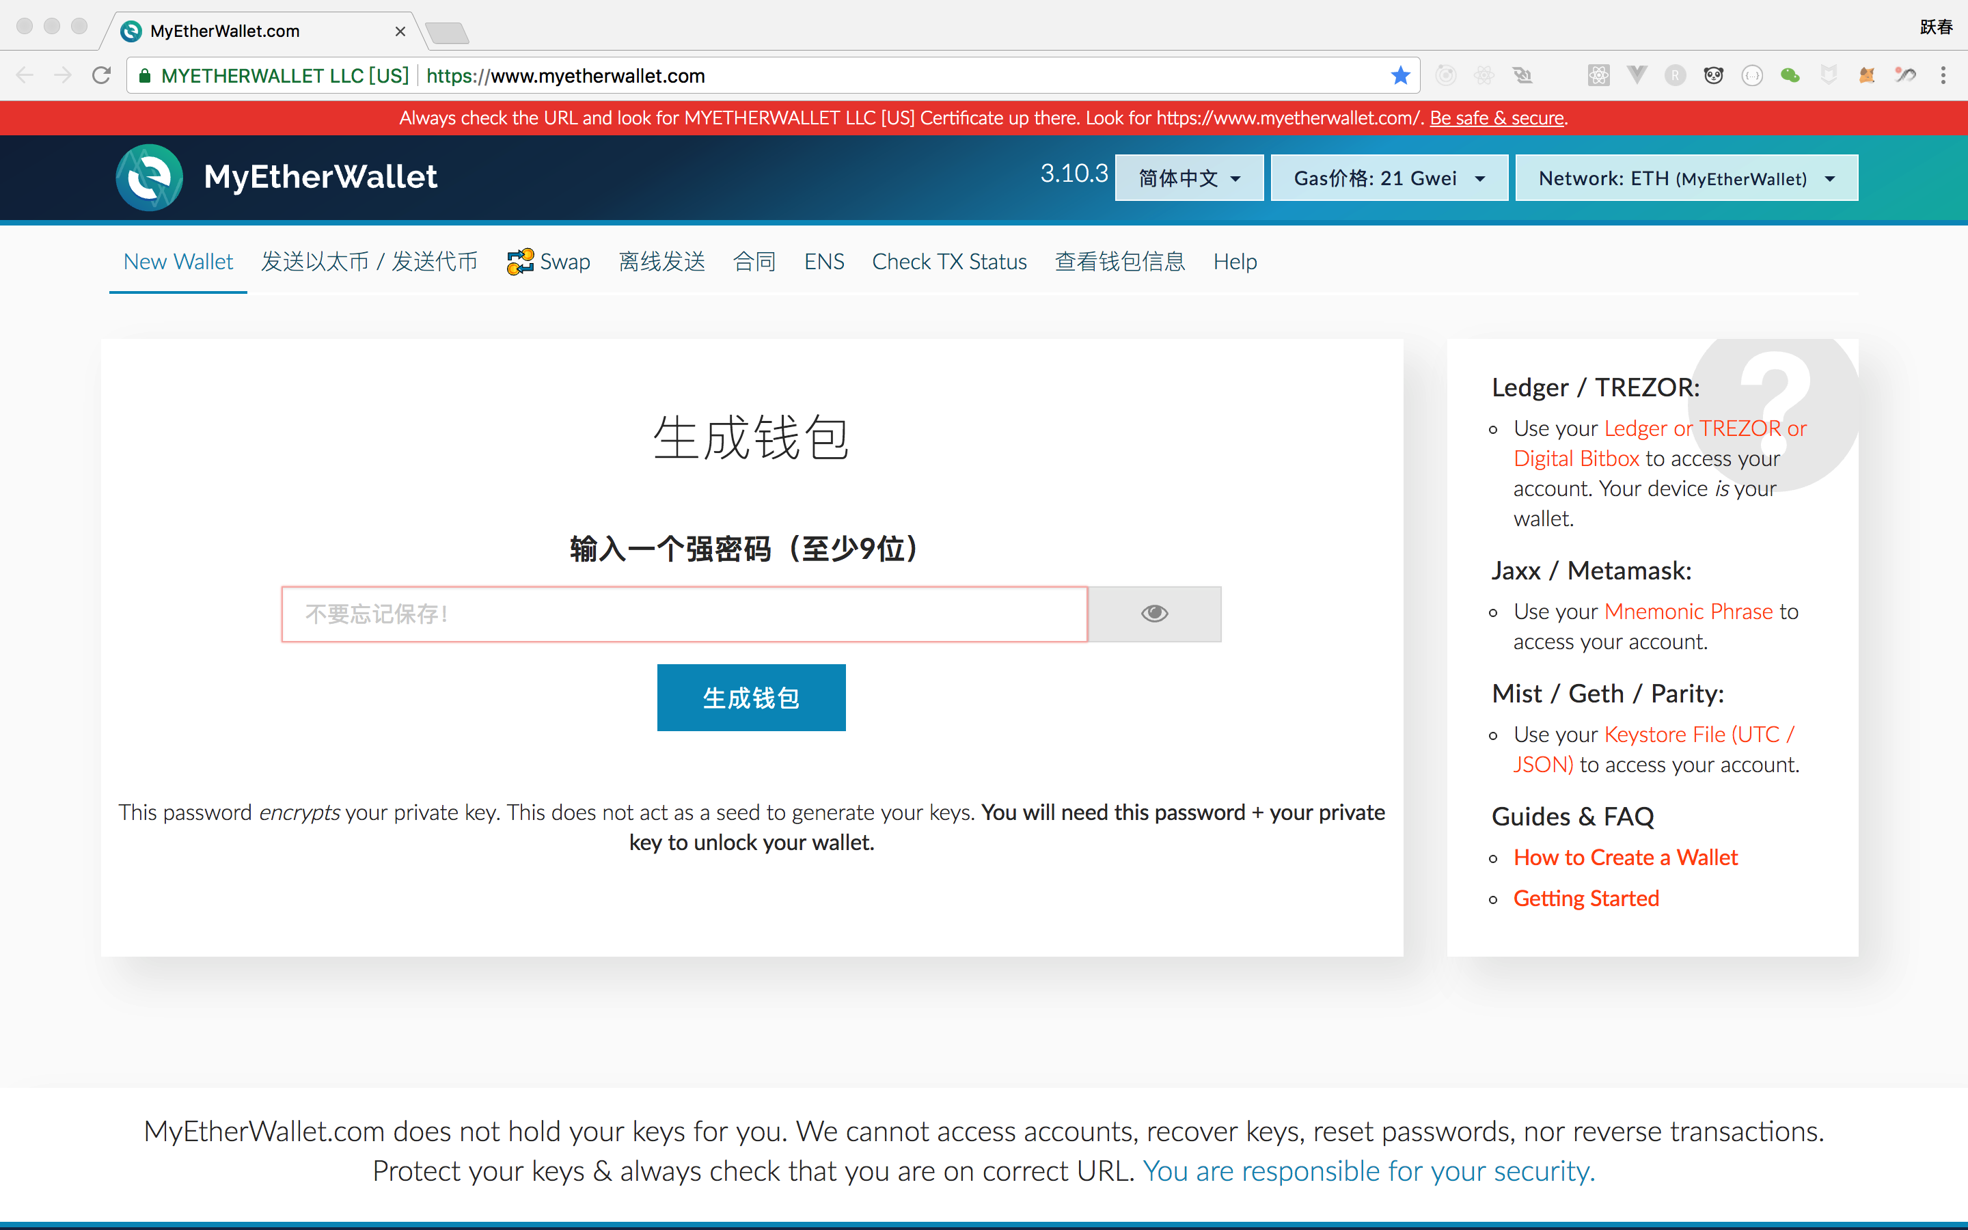Image resolution: width=1968 pixels, height=1230 pixels.
Task: Open the Help tab
Action: 1235,262
